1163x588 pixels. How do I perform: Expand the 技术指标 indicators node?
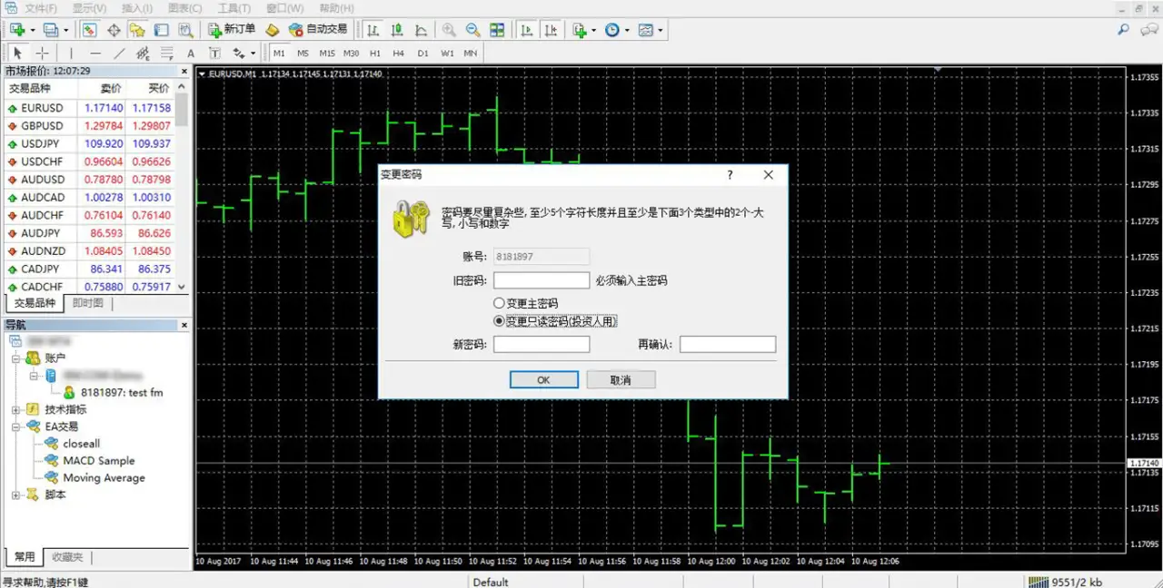15,409
